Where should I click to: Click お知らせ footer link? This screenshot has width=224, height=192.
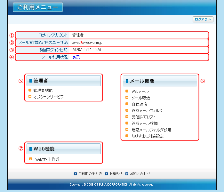116,174
